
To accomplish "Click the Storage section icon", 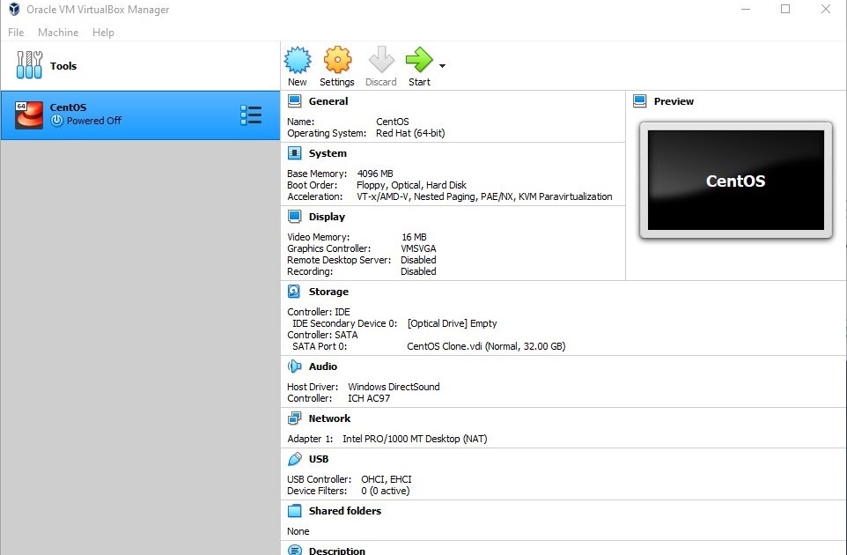I will tap(294, 291).
